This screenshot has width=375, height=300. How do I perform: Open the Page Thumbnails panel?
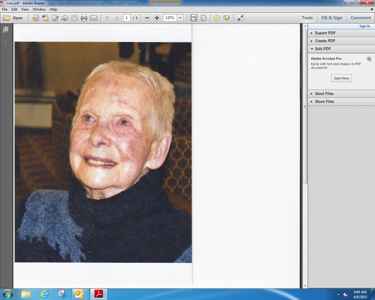click(x=6, y=29)
